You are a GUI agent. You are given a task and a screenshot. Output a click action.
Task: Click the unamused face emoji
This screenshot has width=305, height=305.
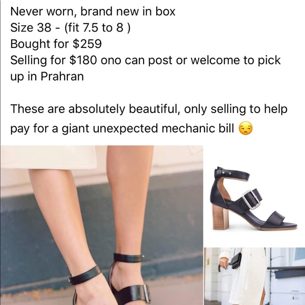click(x=246, y=128)
